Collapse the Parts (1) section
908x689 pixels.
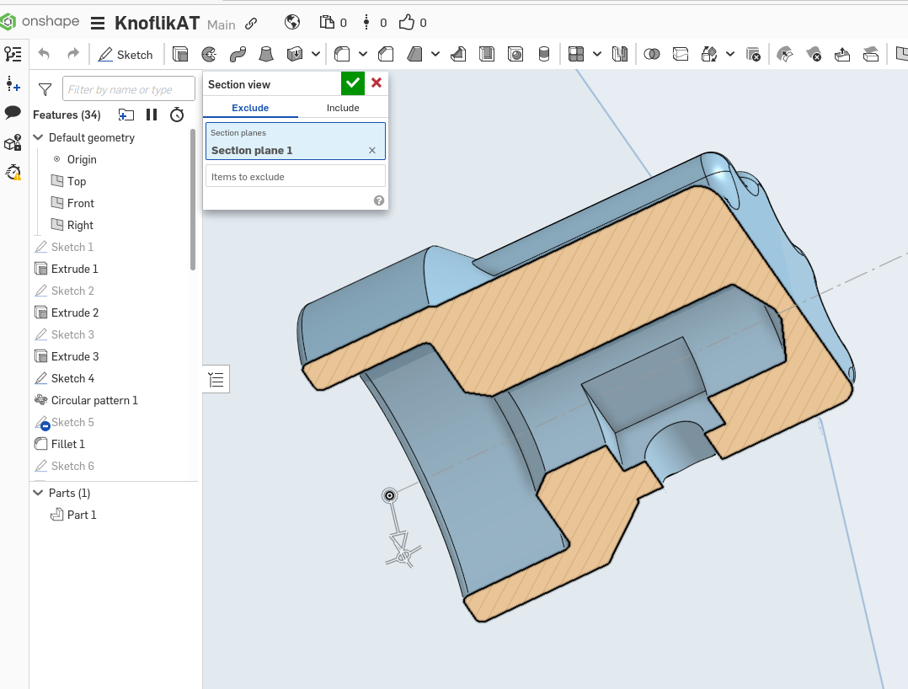(38, 493)
